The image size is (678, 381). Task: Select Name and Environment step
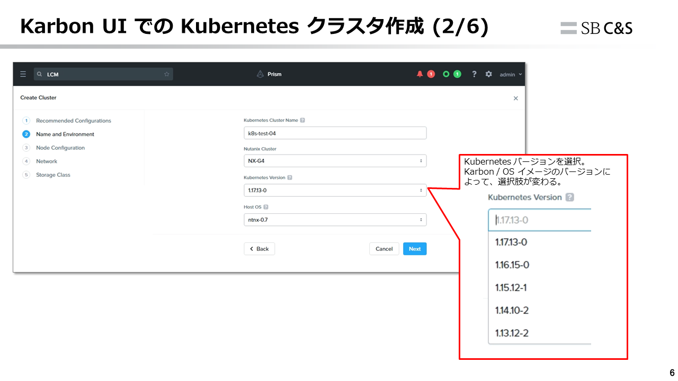point(65,134)
